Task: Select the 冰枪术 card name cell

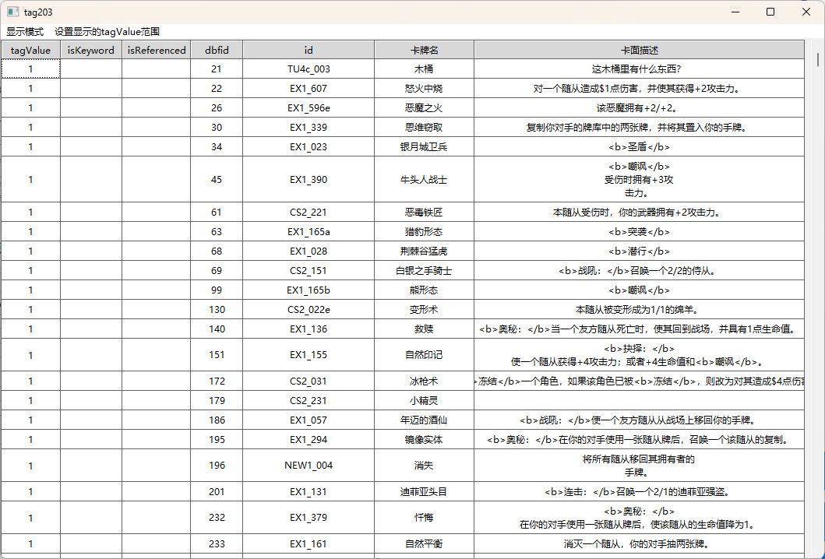Action: click(x=424, y=381)
